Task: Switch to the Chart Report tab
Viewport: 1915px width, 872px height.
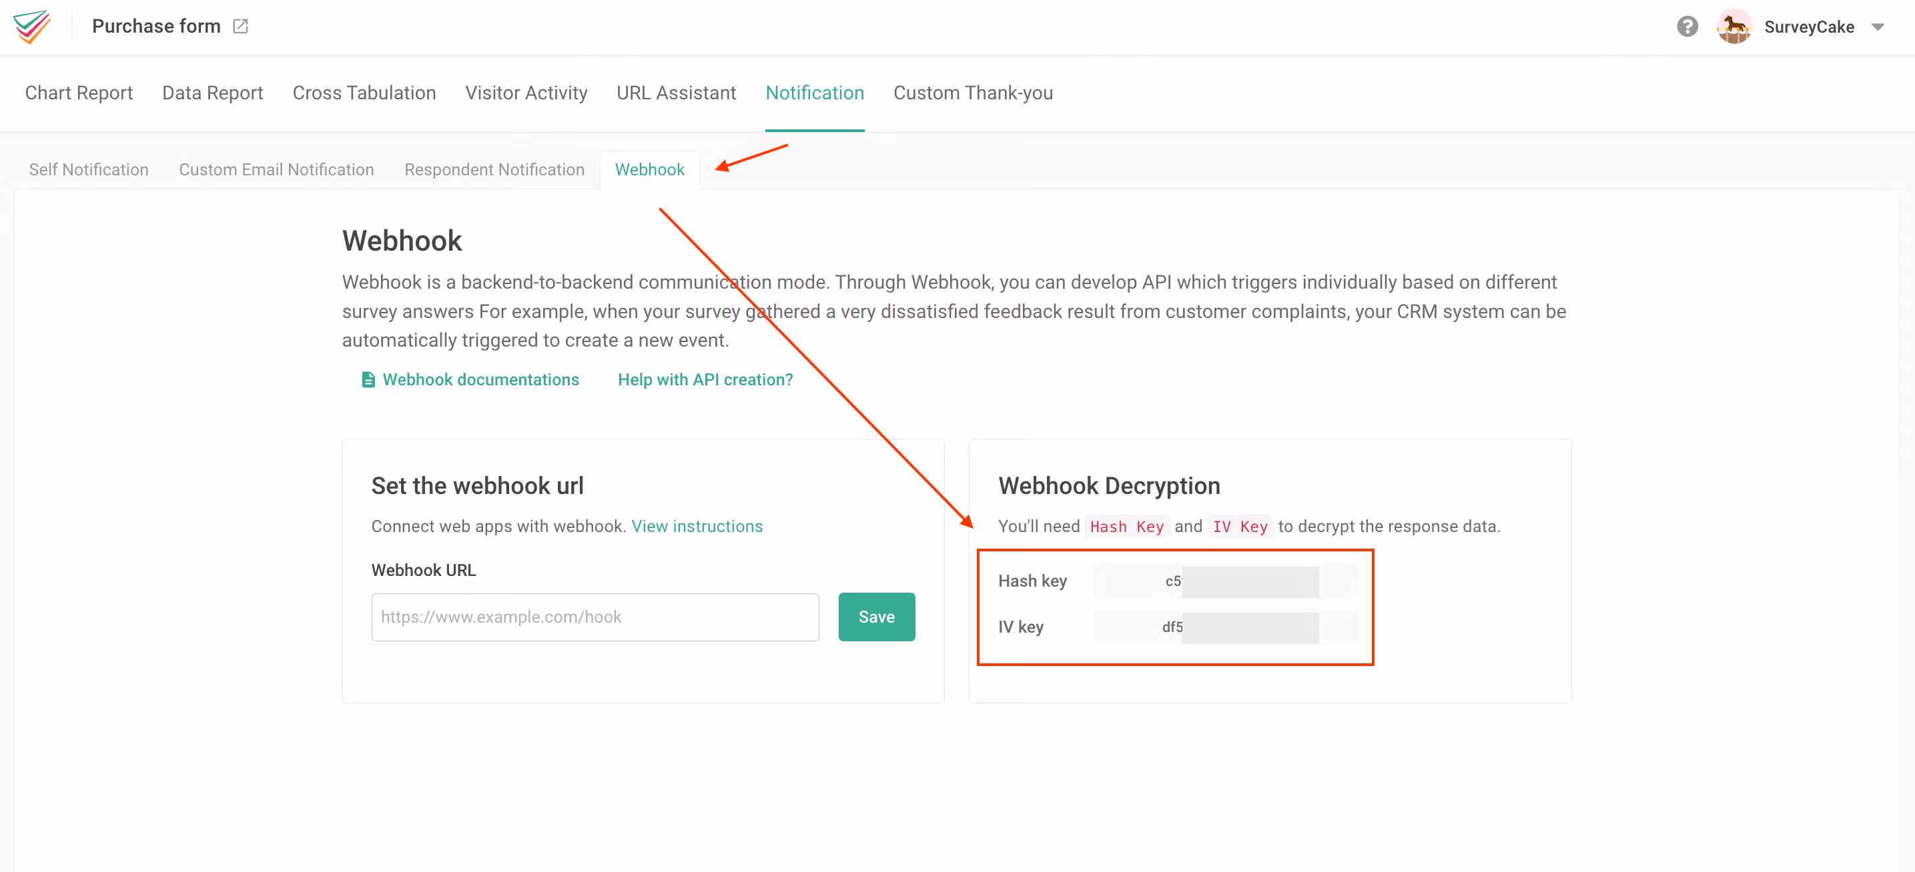Action: 79,93
